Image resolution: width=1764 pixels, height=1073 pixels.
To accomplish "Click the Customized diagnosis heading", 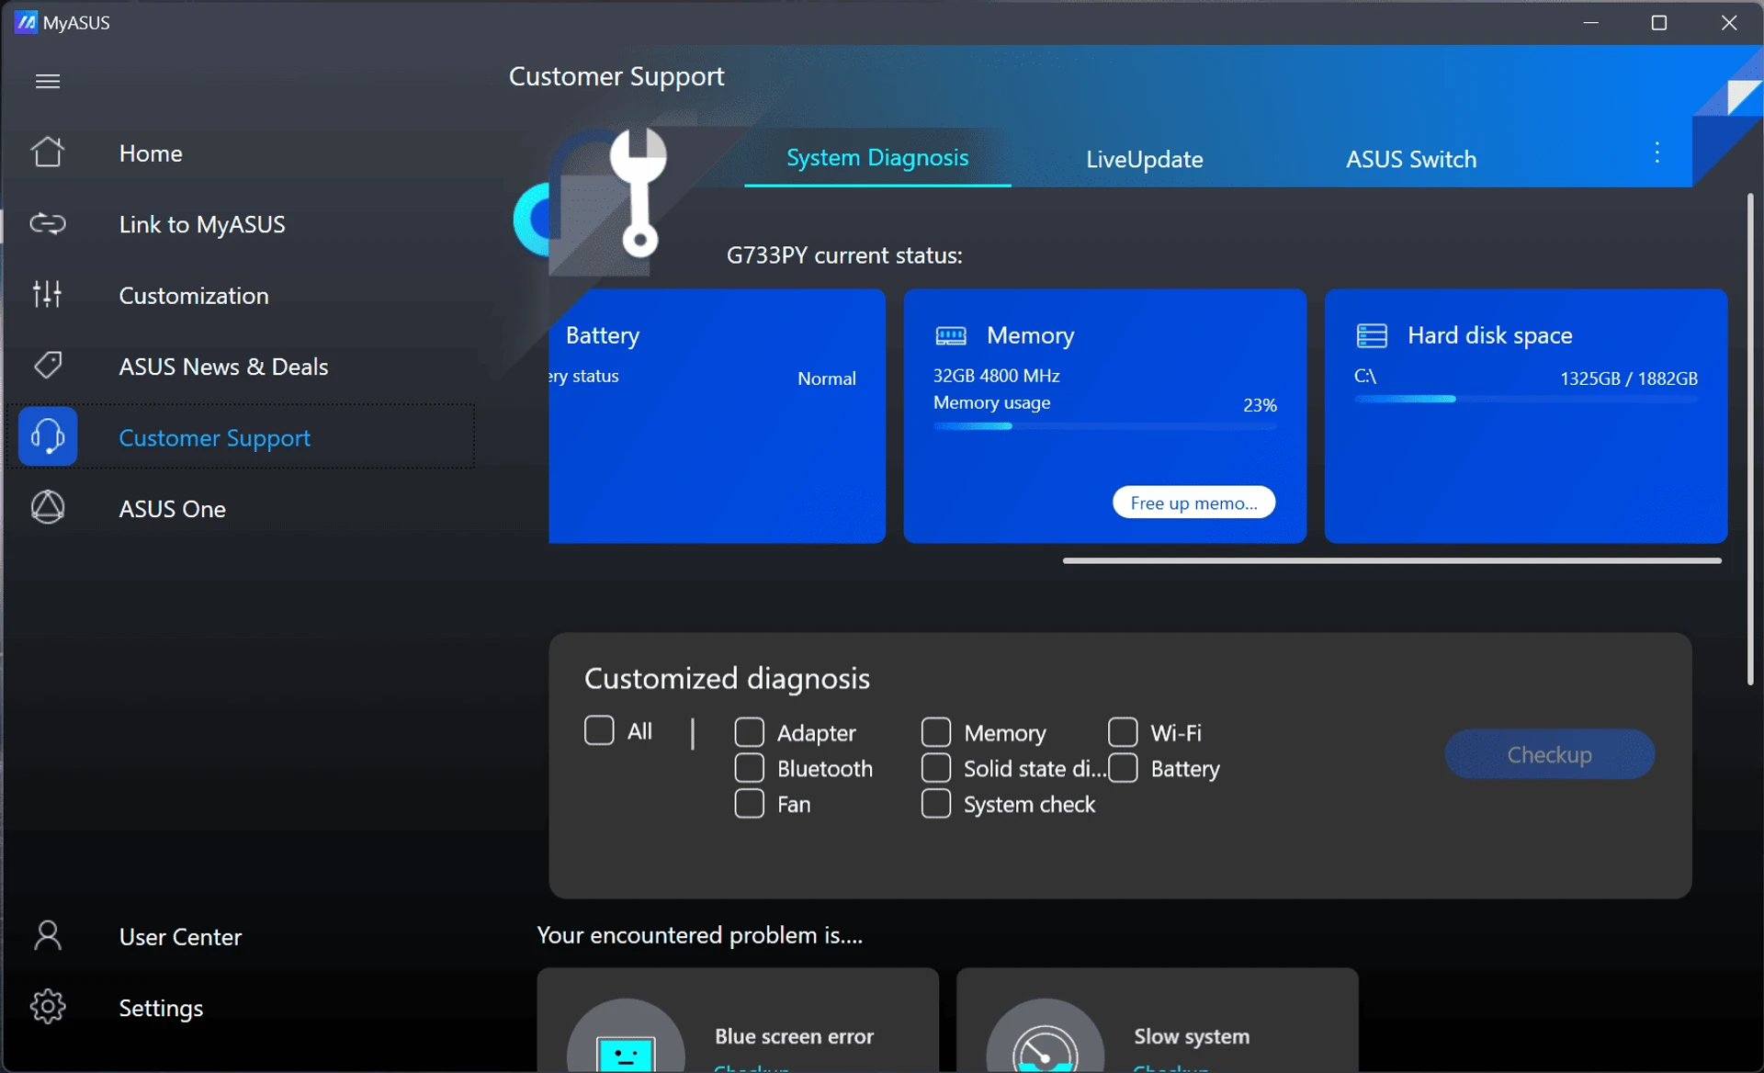I will (x=727, y=678).
